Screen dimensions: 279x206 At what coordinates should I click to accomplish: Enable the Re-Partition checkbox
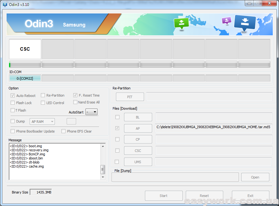click(43, 95)
